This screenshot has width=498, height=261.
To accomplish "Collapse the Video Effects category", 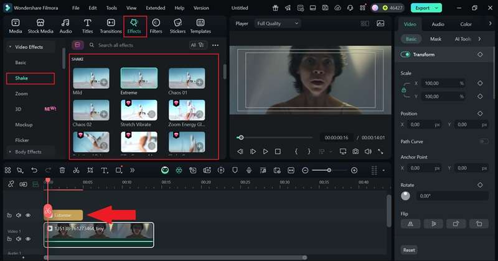I will pyautogui.click(x=10, y=47).
